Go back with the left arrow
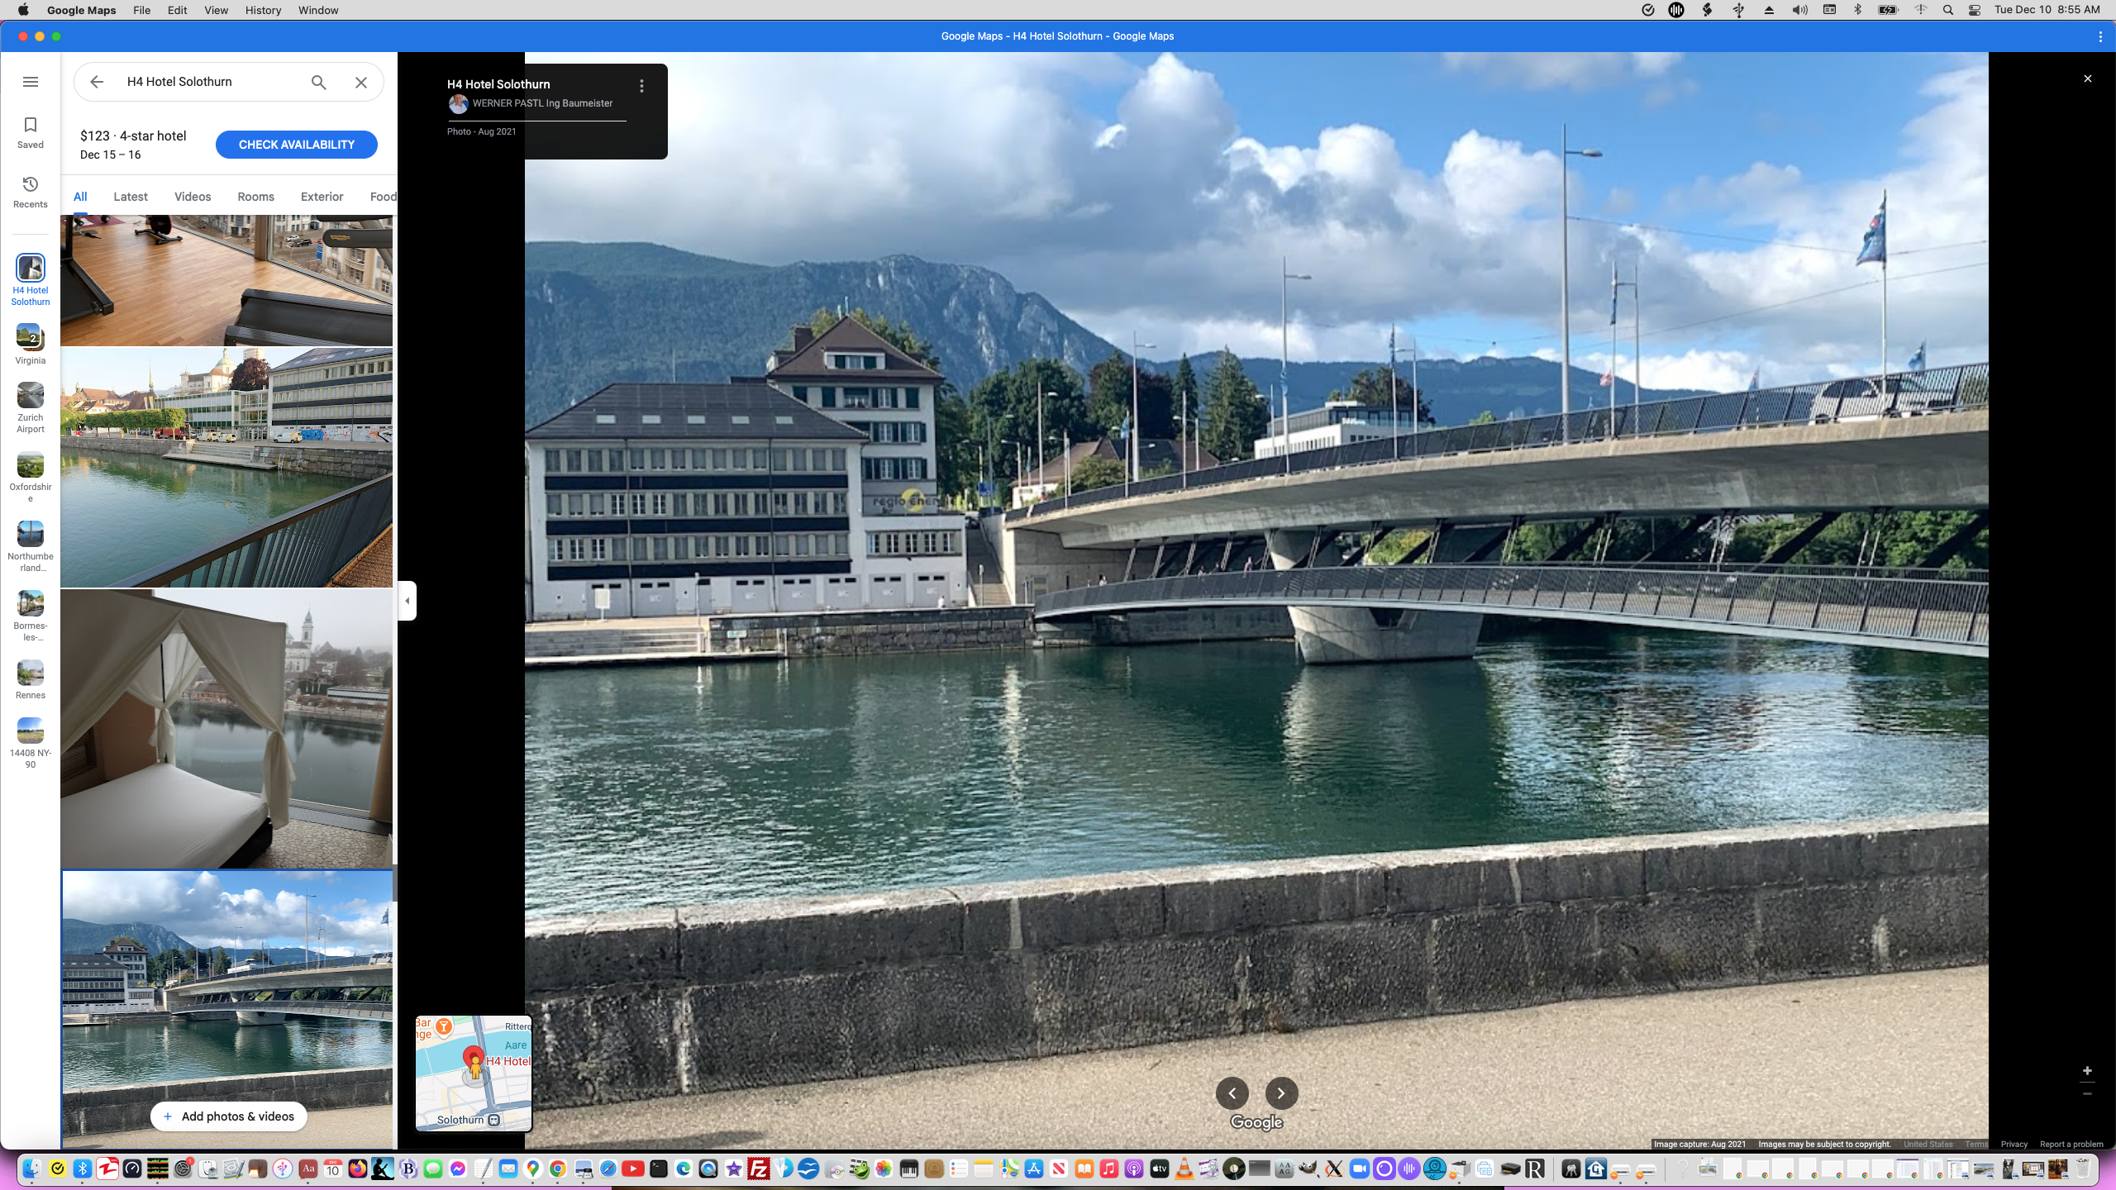 click(97, 82)
